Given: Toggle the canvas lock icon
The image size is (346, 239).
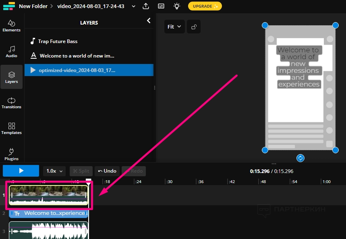Looking at the screenshot, I should coord(194,27).
